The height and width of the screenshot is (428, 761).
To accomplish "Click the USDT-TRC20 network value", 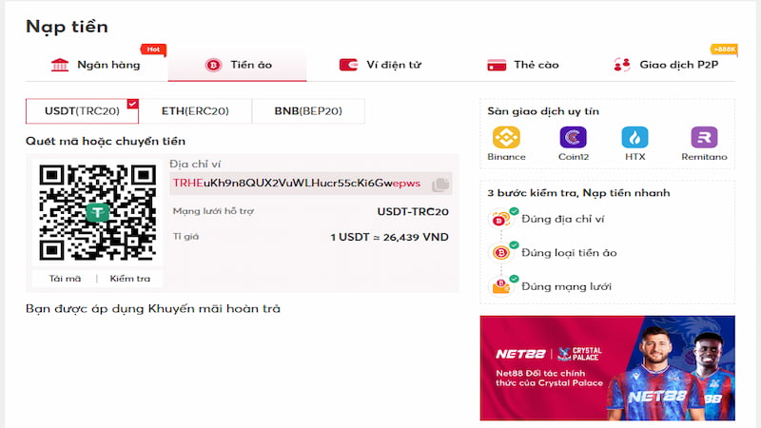I will click(413, 211).
